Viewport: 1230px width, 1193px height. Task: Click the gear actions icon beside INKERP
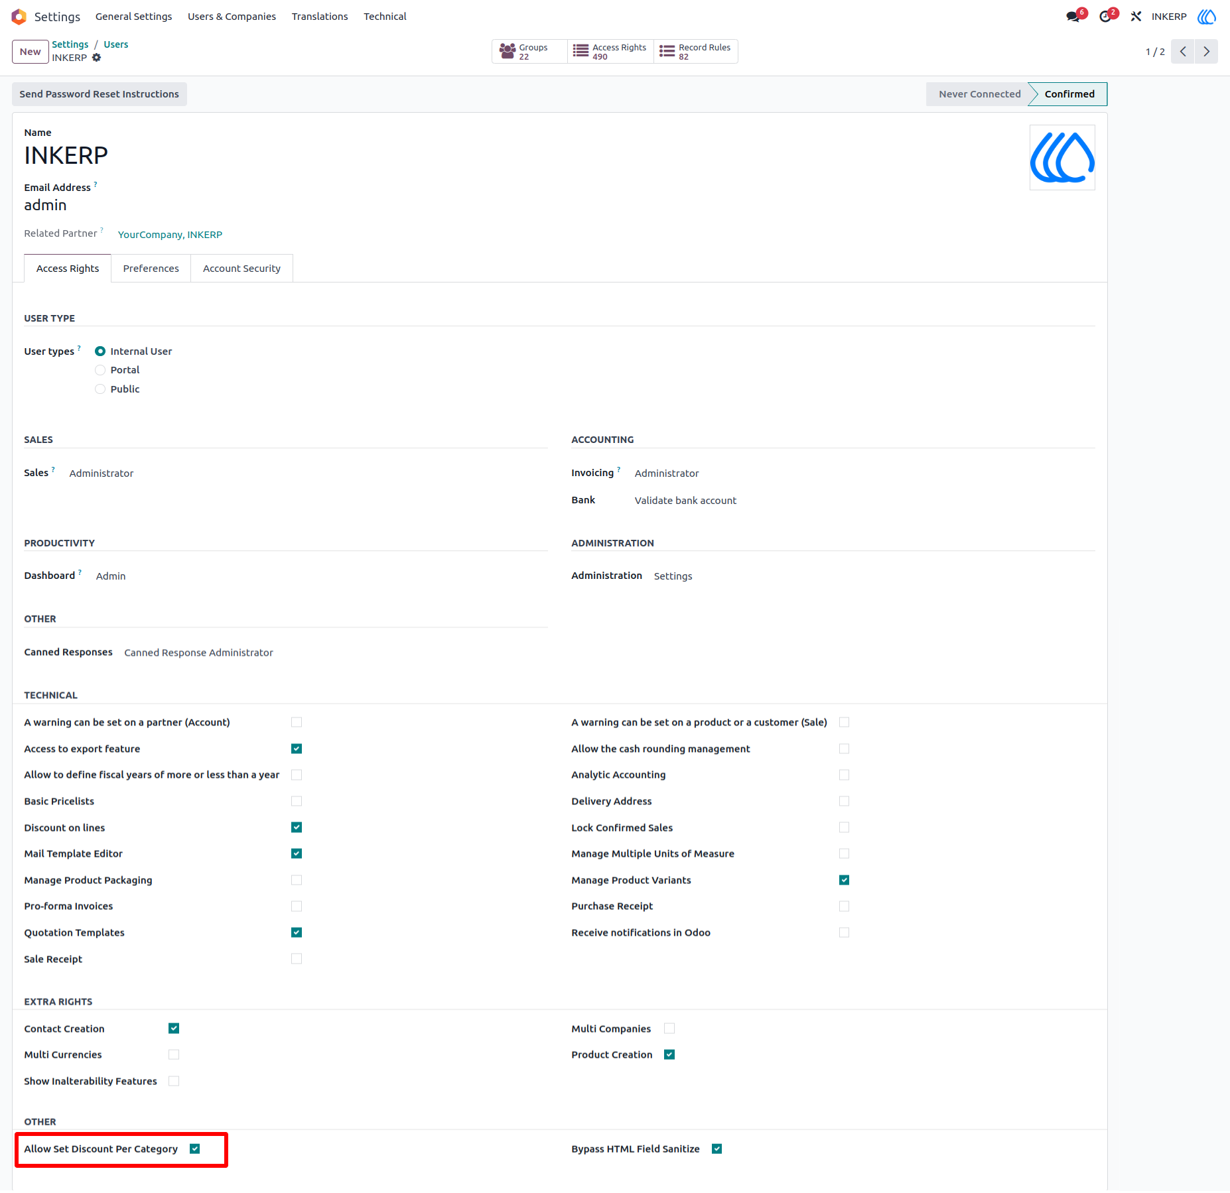(97, 58)
